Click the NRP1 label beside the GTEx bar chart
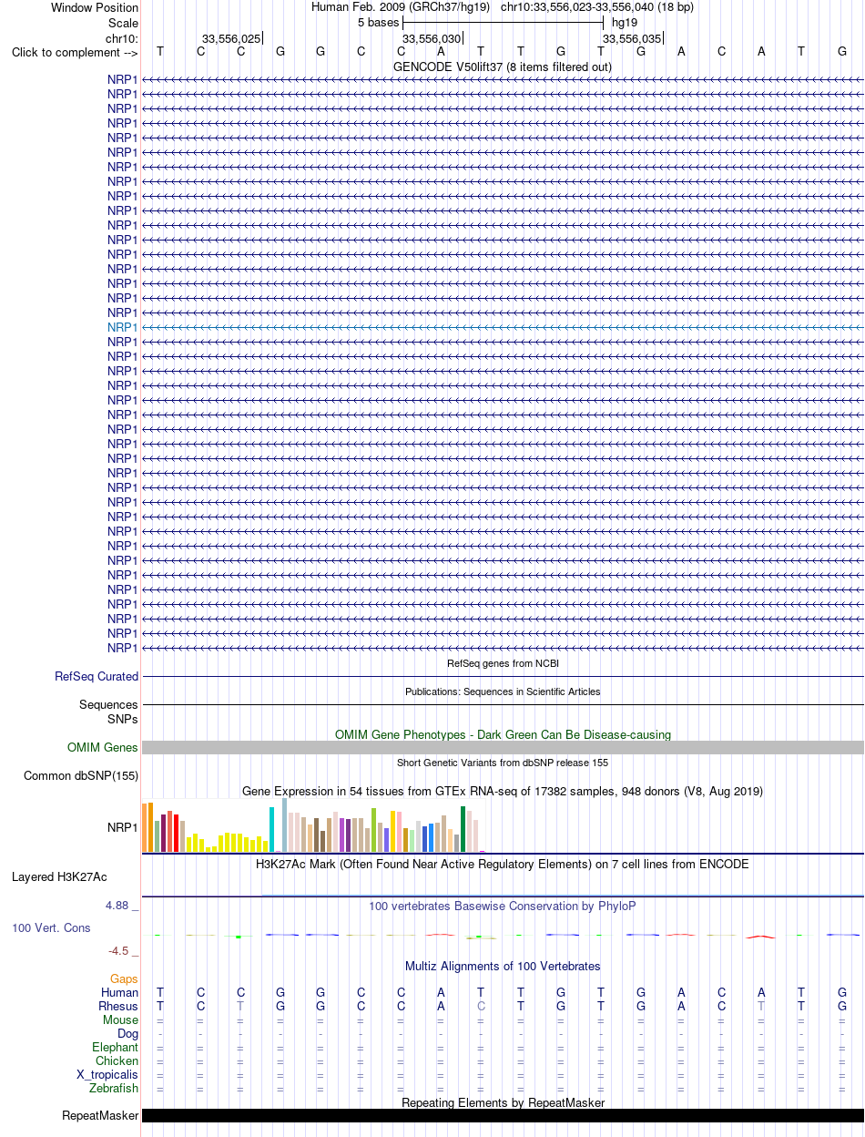This screenshot has width=865, height=1137. (x=123, y=828)
